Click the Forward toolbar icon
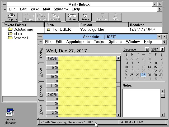This screenshot has height=127, width=169. pyautogui.click(x=55, y=17)
